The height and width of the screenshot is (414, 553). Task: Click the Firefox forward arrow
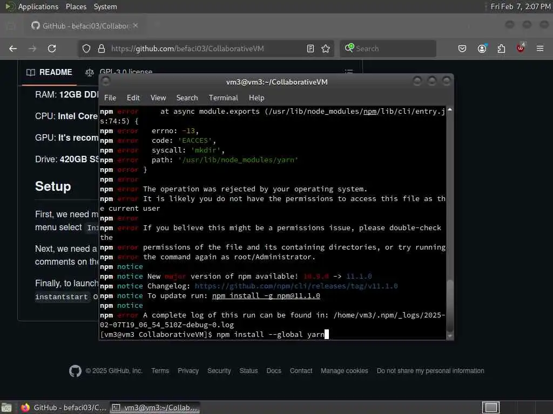pyautogui.click(x=32, y=49)
